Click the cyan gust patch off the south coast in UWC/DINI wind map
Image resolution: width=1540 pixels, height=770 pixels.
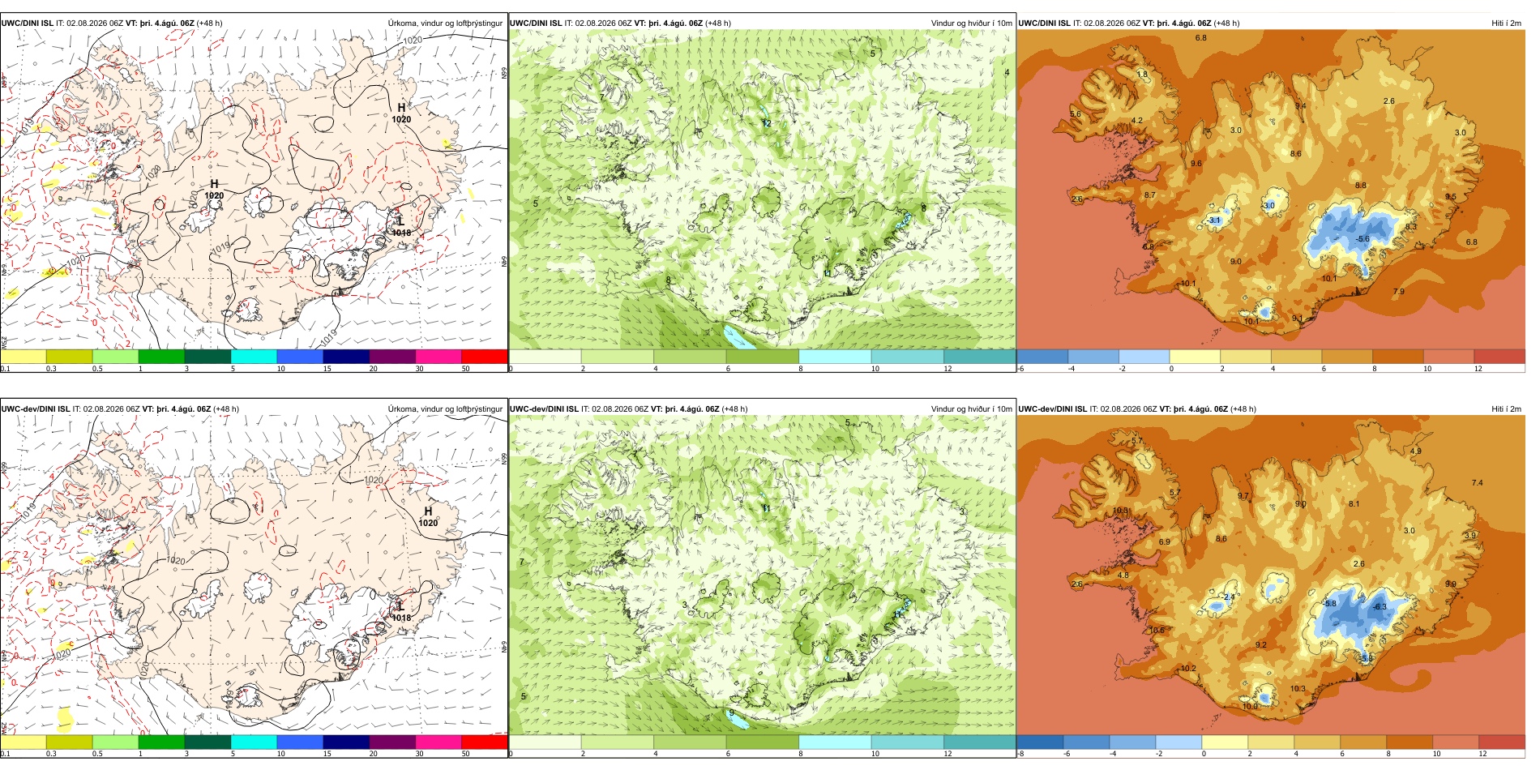[x=738, y=335]
